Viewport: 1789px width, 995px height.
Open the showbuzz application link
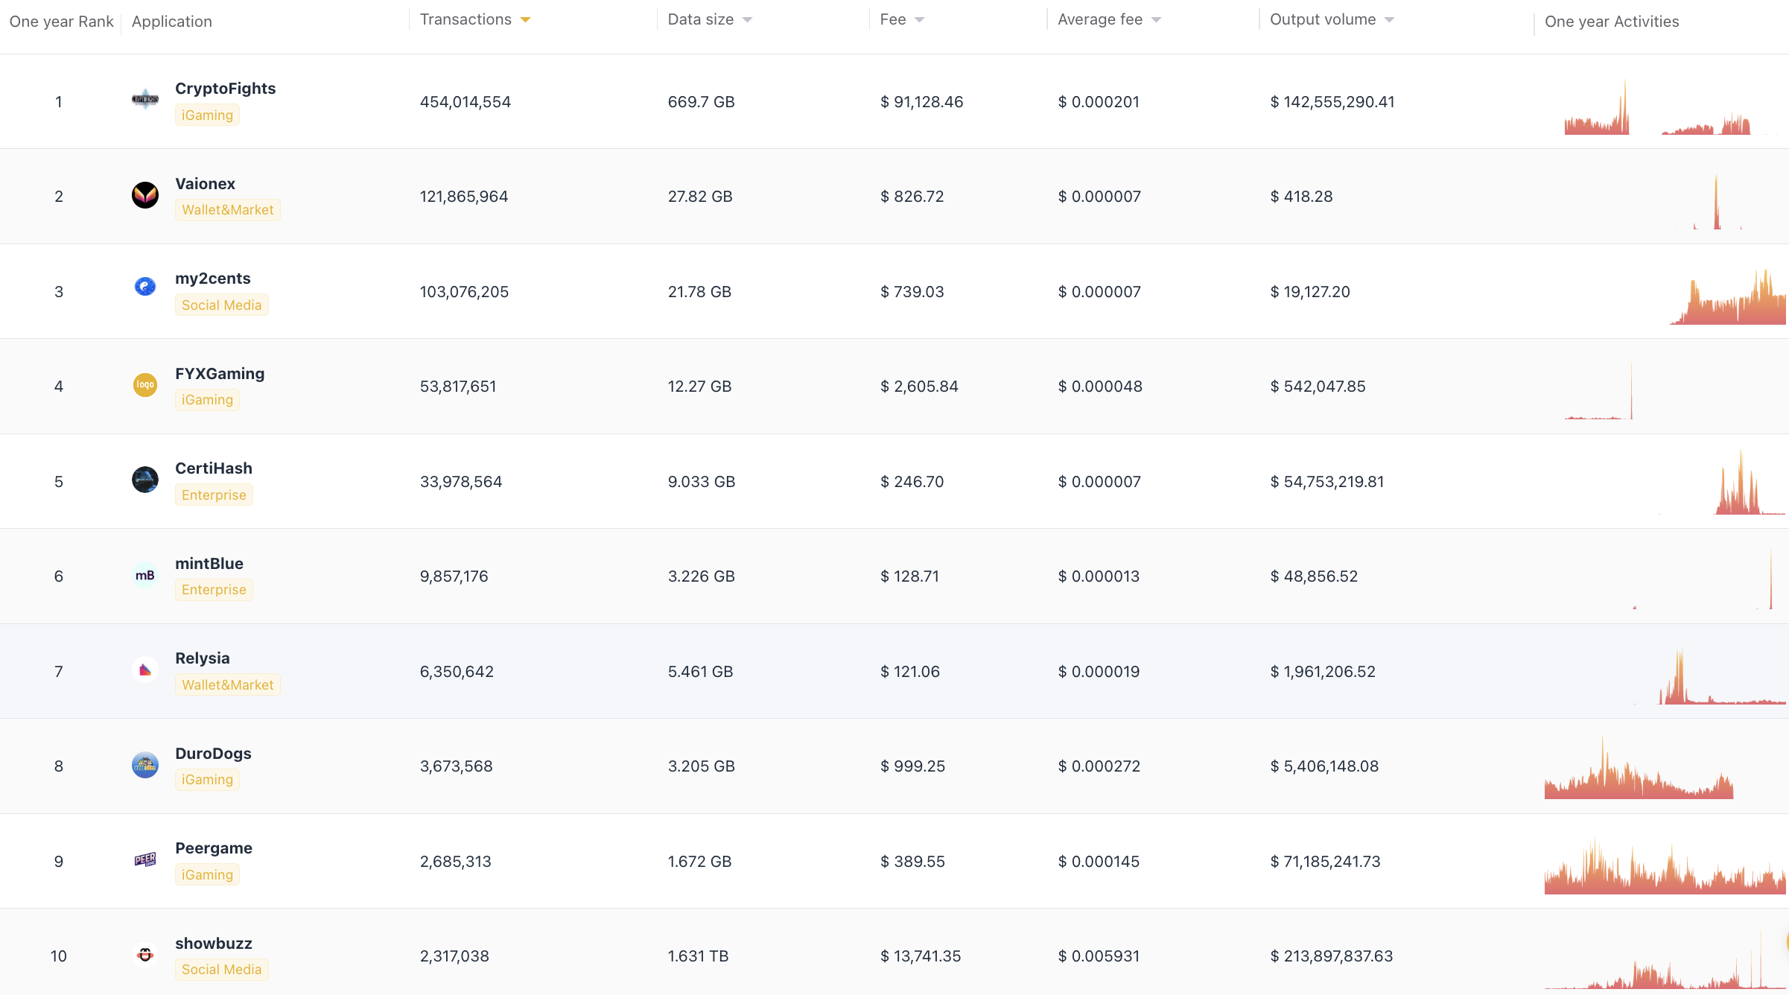click(214, 944)
